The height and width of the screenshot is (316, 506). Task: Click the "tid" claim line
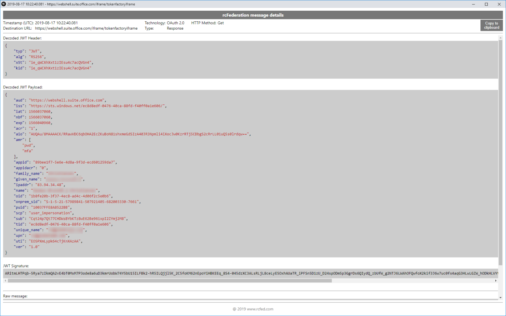coord(64,224)
